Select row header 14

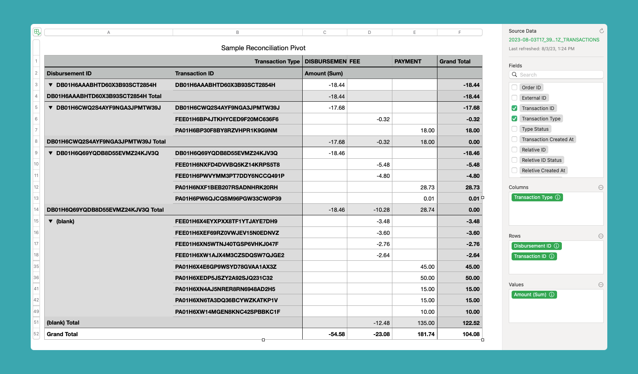click(36, 209)
